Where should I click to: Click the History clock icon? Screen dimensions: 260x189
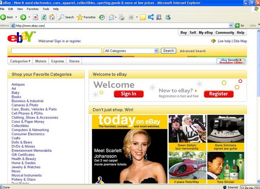[x=102, y=17]
